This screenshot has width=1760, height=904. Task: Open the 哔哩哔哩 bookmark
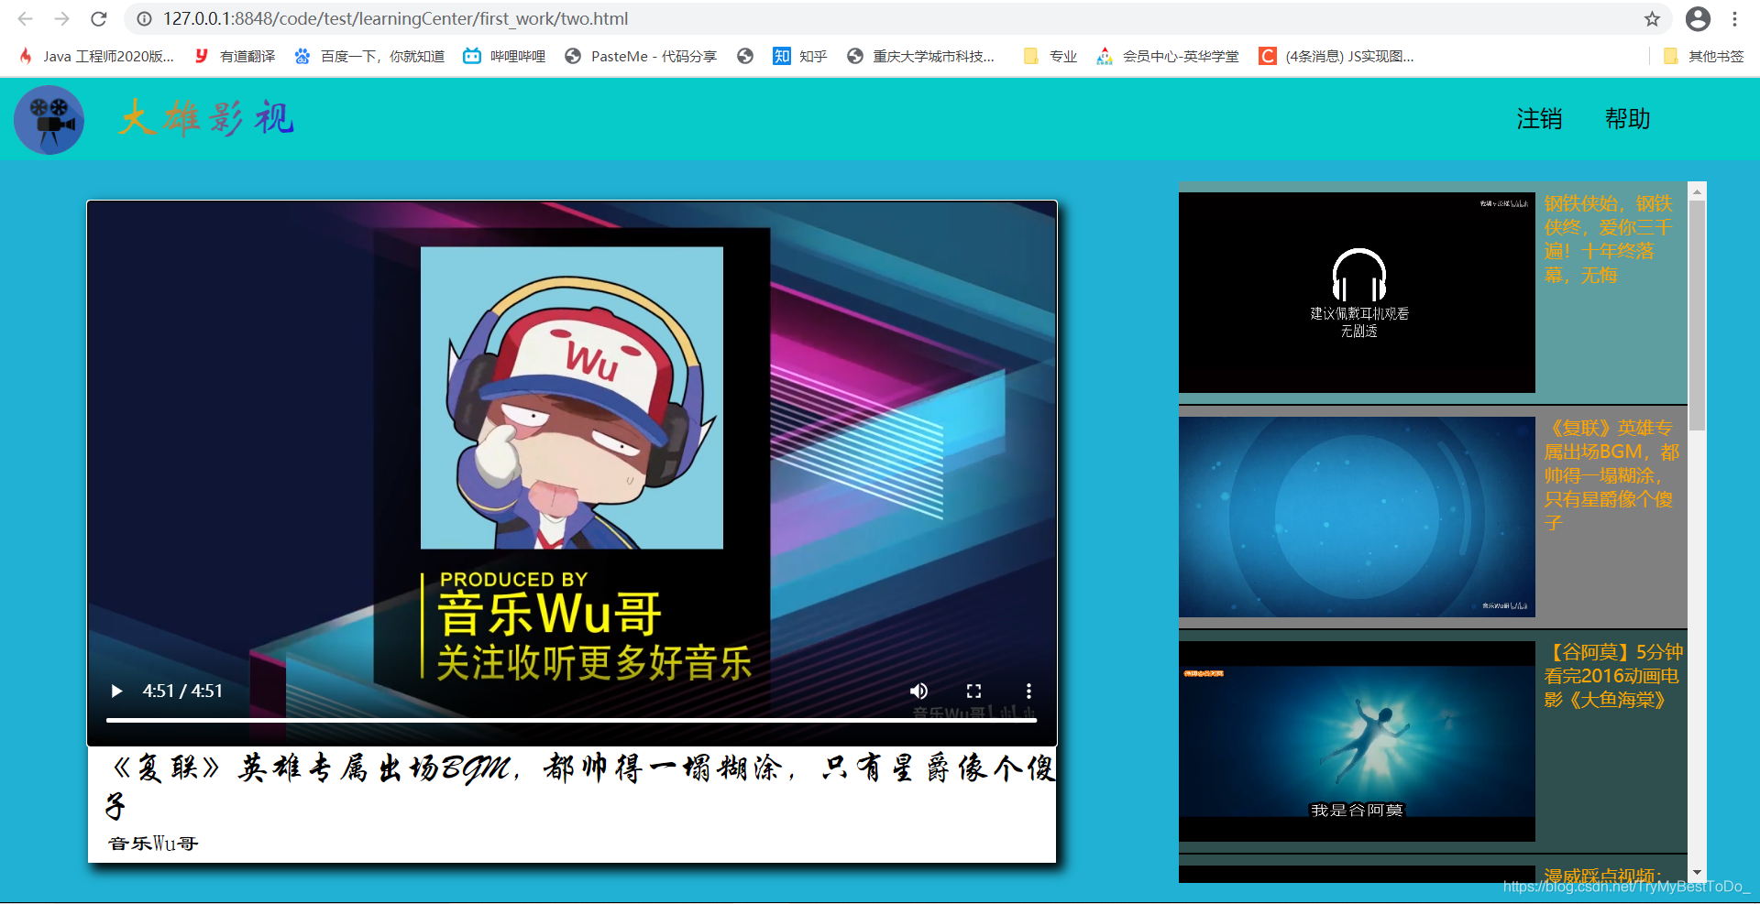tap(504, 56)
